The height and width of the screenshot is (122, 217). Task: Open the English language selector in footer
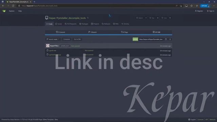[192, 120]
